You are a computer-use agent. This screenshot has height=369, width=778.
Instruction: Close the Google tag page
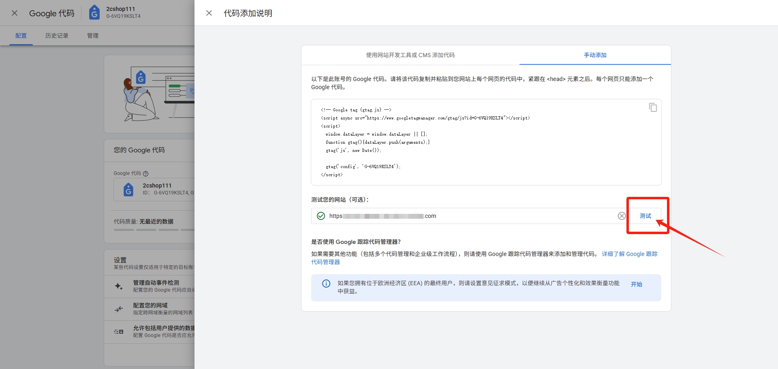click(x=15, y=13)
